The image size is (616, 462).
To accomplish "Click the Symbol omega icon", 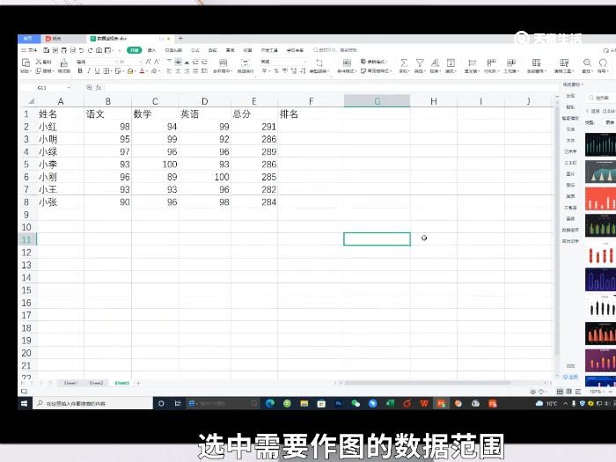I will pyautogui.click(x=603, y=62).
